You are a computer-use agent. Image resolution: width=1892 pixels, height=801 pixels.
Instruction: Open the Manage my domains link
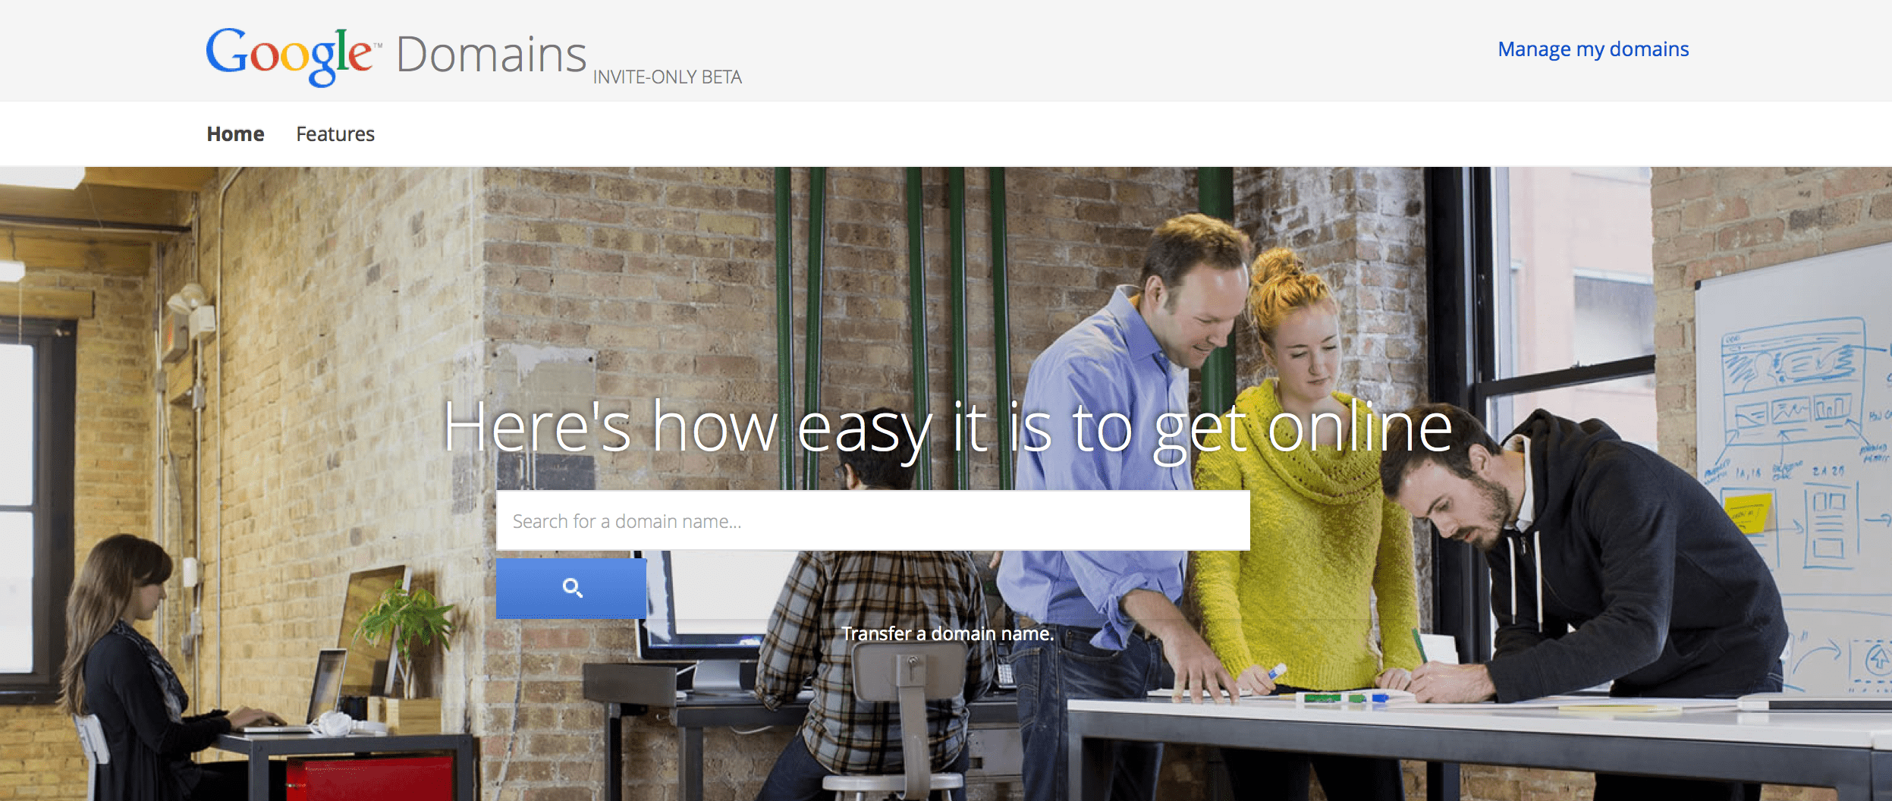(x=1593, y=49)
